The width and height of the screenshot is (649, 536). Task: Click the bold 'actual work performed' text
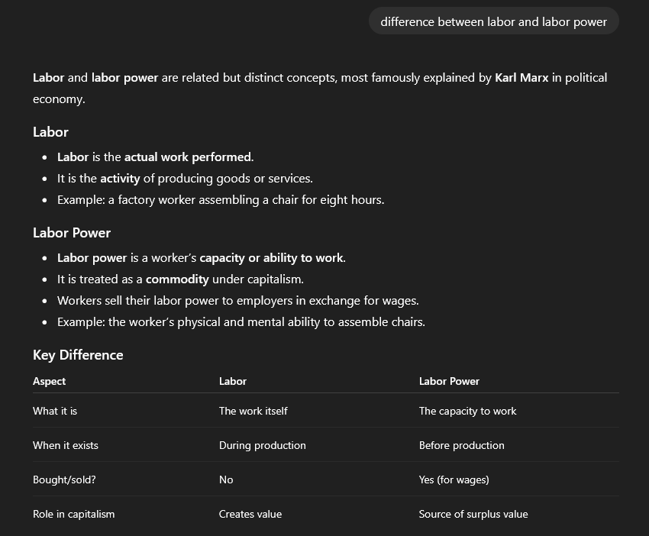click(x=188, y=157)
